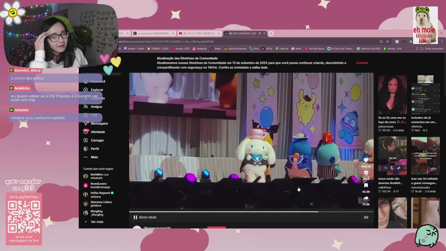
Task: Open Sub Goal / Stream bookmark
Action: tap(340, 49)
